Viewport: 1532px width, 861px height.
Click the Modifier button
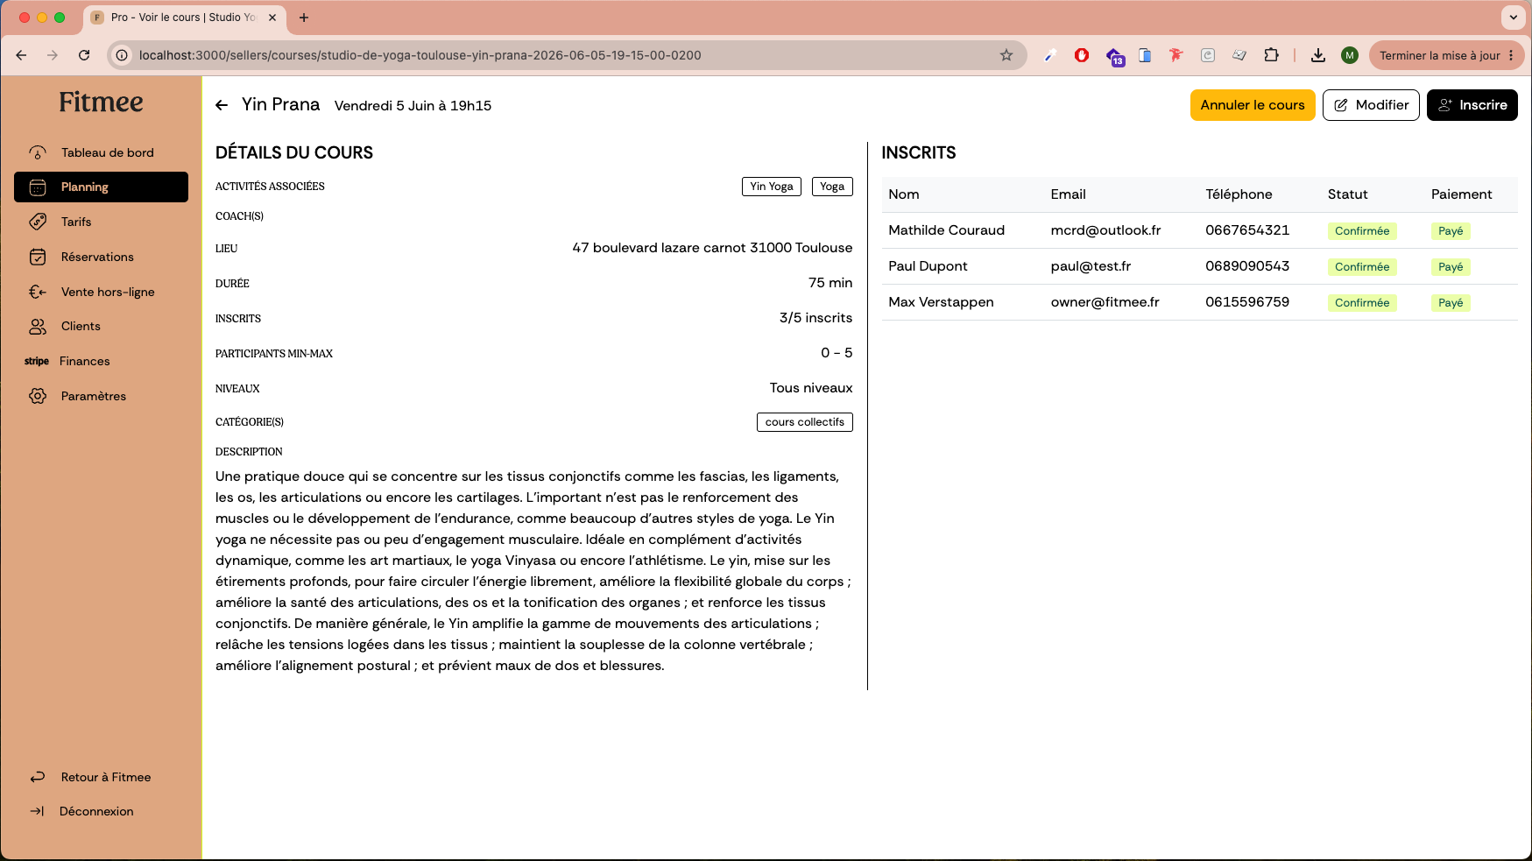(1371, 105)
